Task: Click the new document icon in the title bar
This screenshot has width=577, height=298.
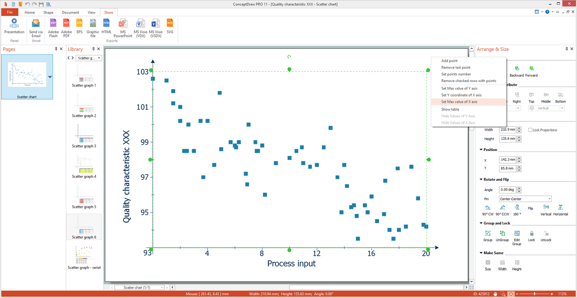Action: [13, 4]
